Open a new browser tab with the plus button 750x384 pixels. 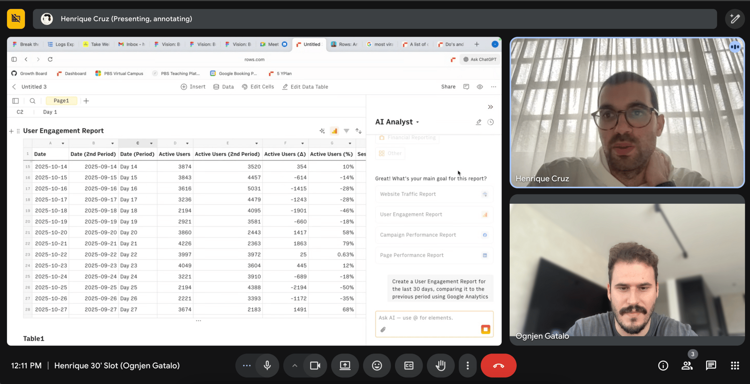pos(477,44)
